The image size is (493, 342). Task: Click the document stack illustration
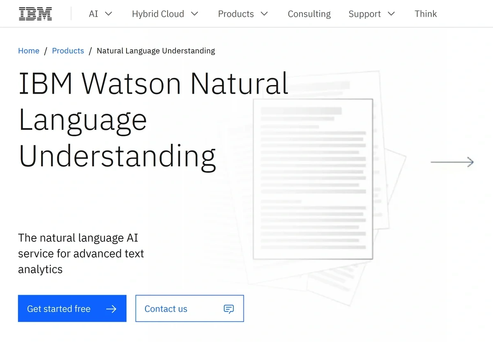(313, 178)
